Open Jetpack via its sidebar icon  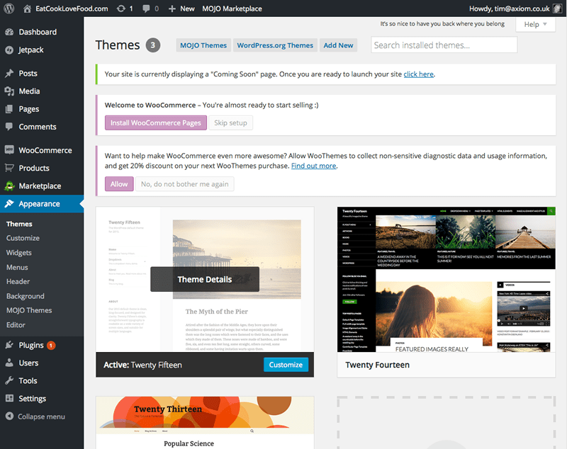click(11, 50)
